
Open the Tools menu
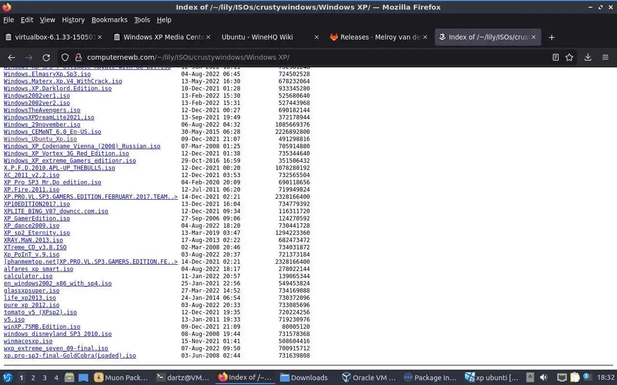(142, 20)
